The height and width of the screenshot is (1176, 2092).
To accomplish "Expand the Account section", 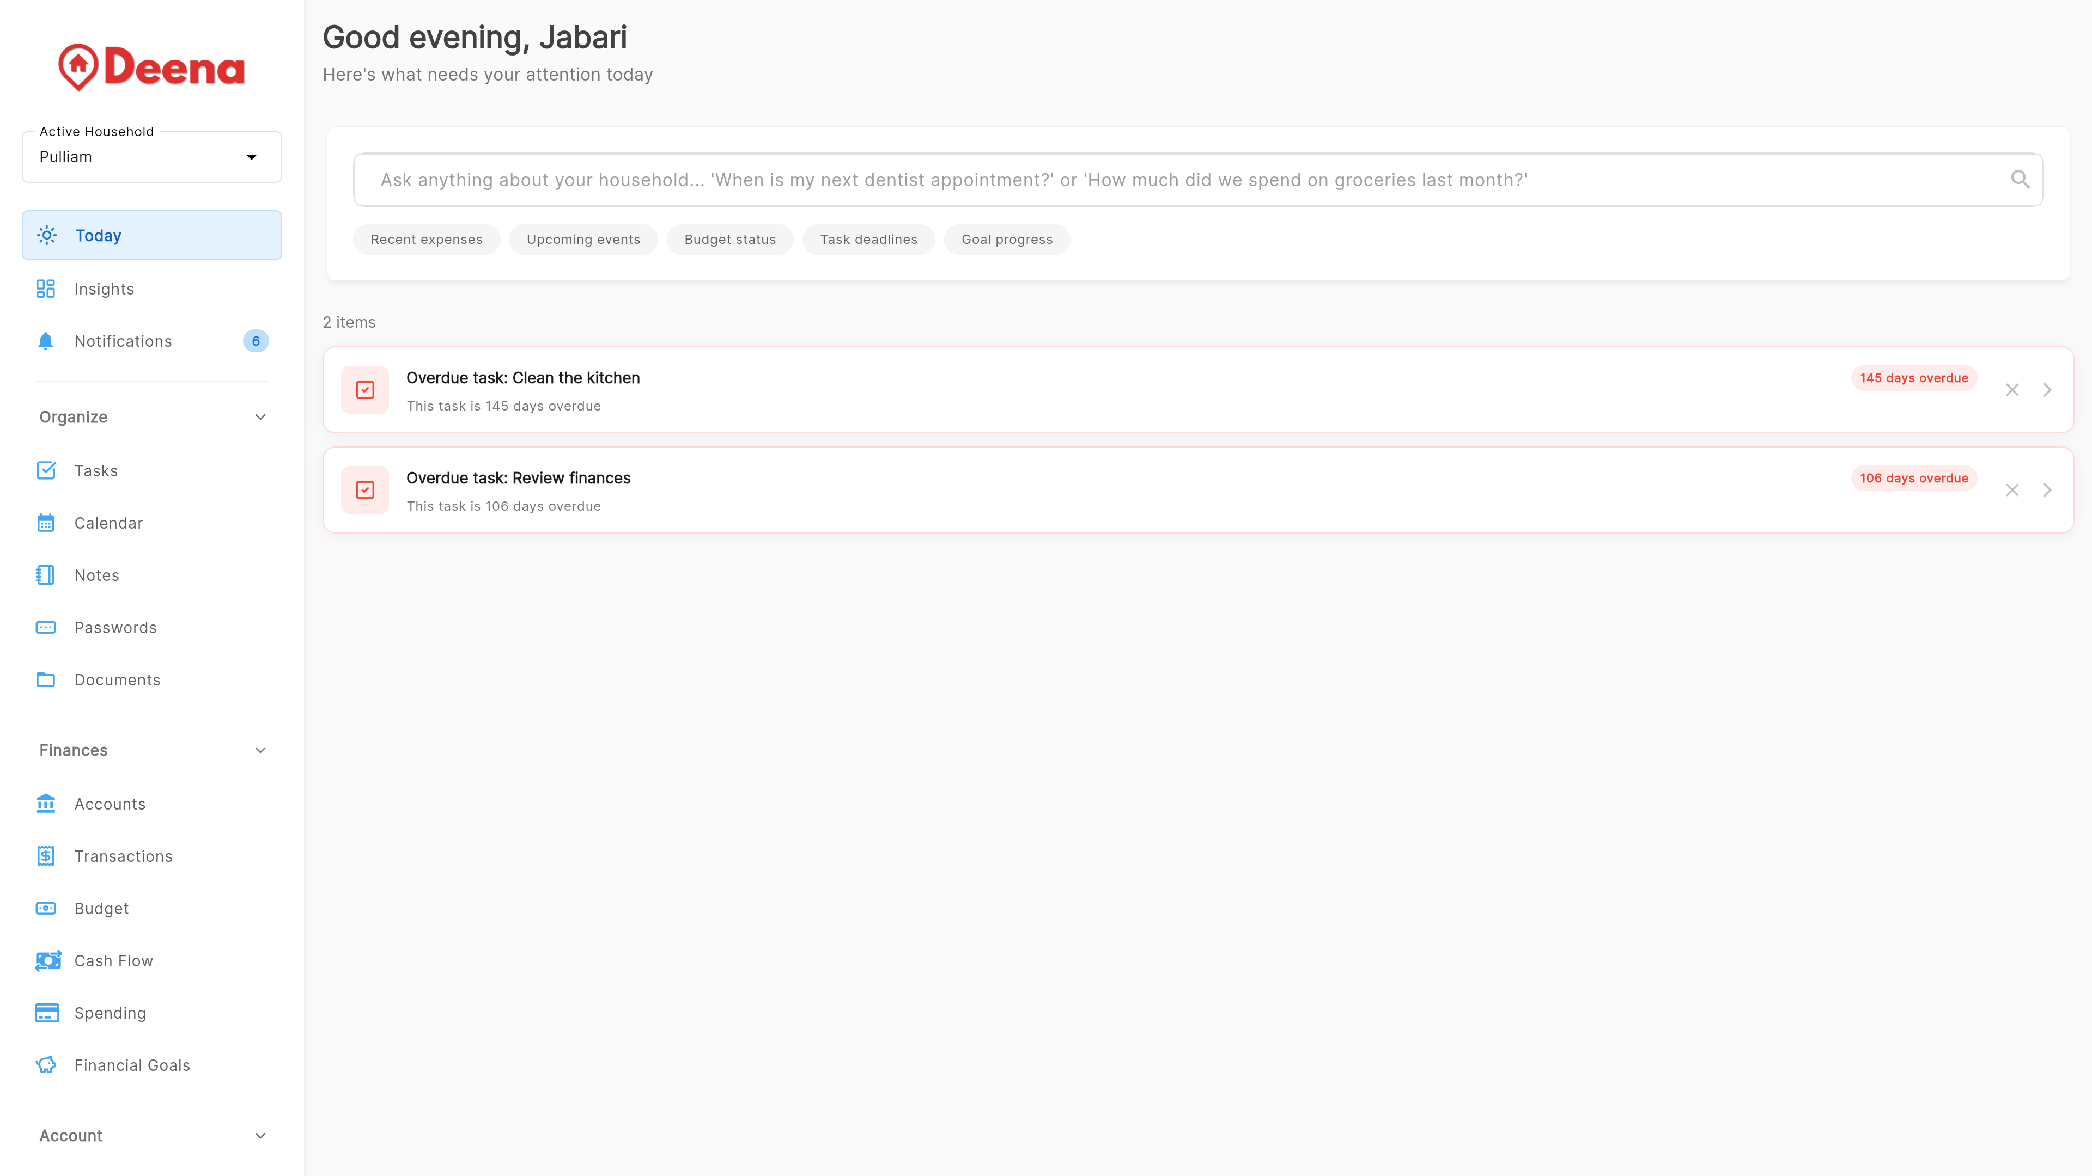I will pos(259,1135).
